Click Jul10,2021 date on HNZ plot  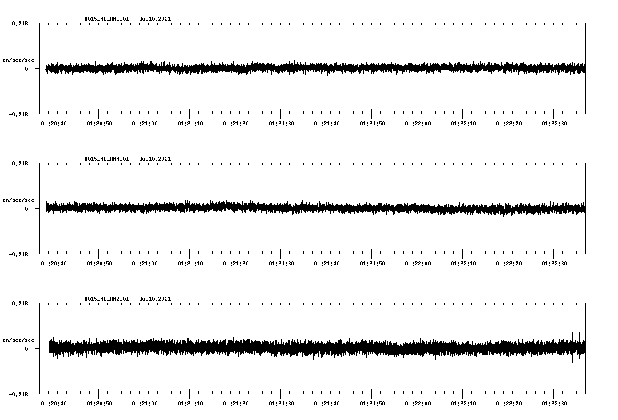pyautogui.click(x=155, y=299)
